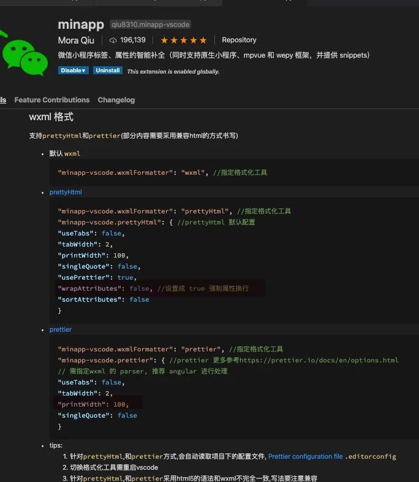Switch to the partially visible Details tab
Viewport: 419px width, 482px height.
pyautogui.click(x=3, y=100)
